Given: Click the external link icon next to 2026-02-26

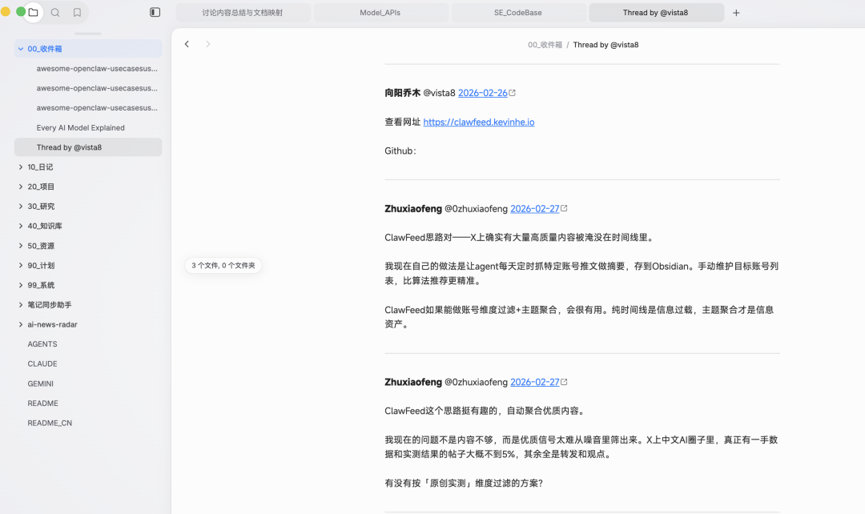Looking at the screenshot, I should (510, 92).
